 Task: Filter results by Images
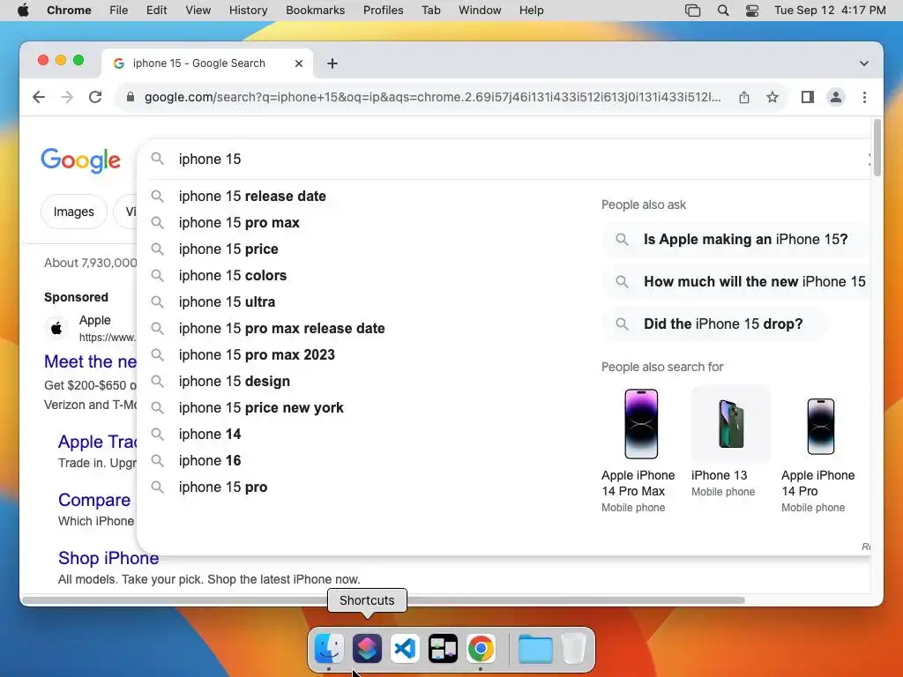tap(74, 212)
